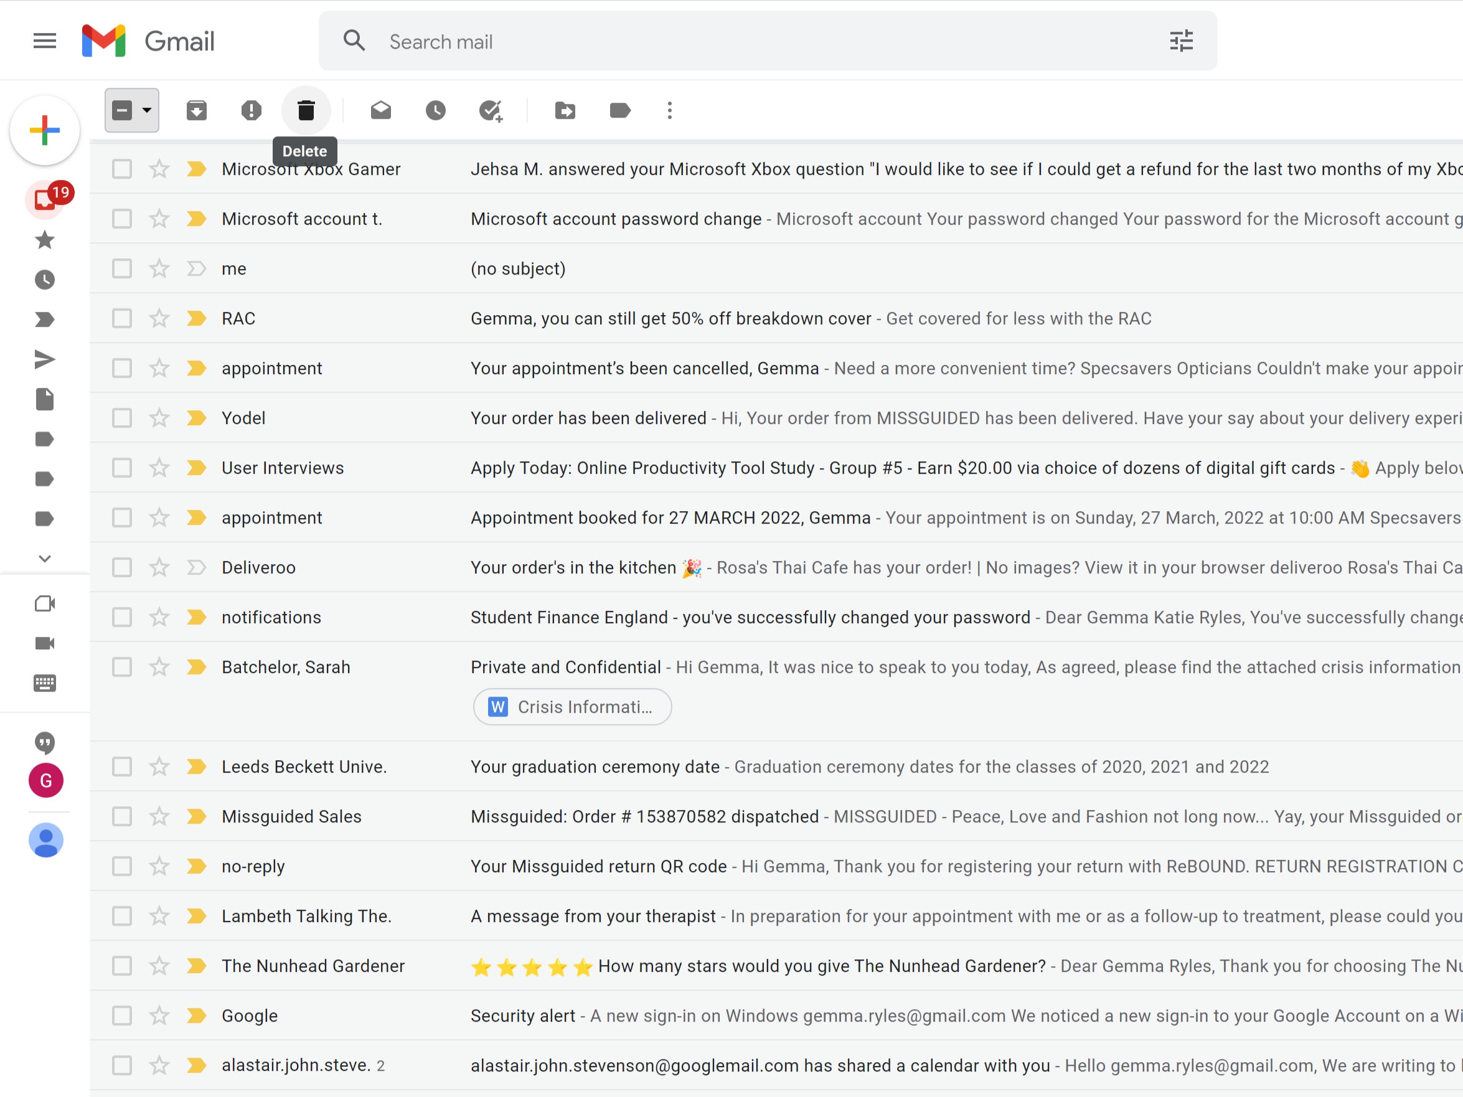This screenshot has width=1463, height=1097.
Task: Toggle importance marker on 'me' email
Action: (x=197, y=268)
